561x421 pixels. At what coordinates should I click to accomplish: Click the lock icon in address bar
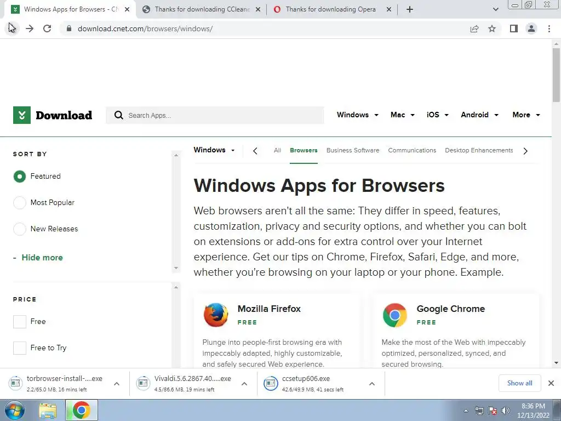click(x=69, y=29)
